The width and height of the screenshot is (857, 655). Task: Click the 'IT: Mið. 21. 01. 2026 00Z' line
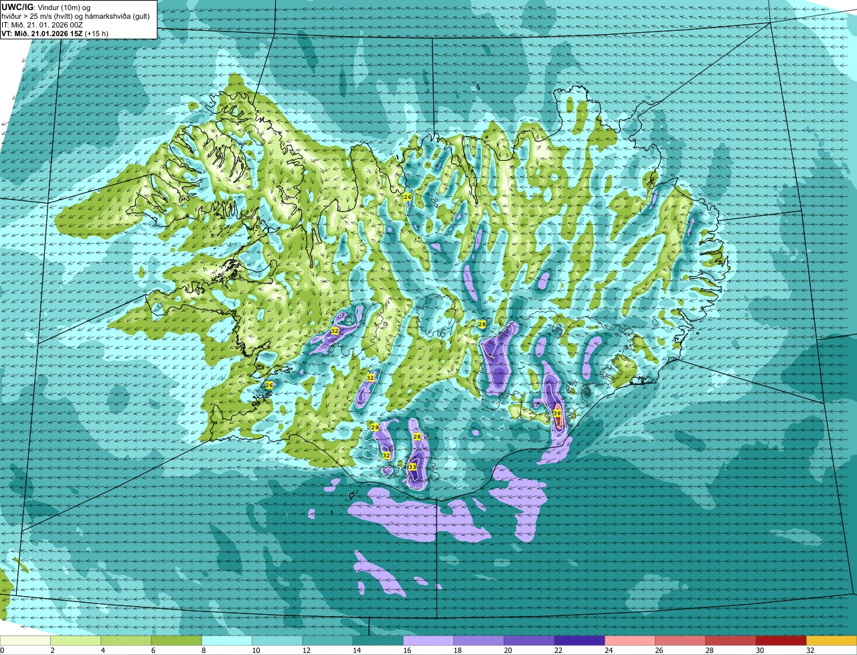coord(42,25)
